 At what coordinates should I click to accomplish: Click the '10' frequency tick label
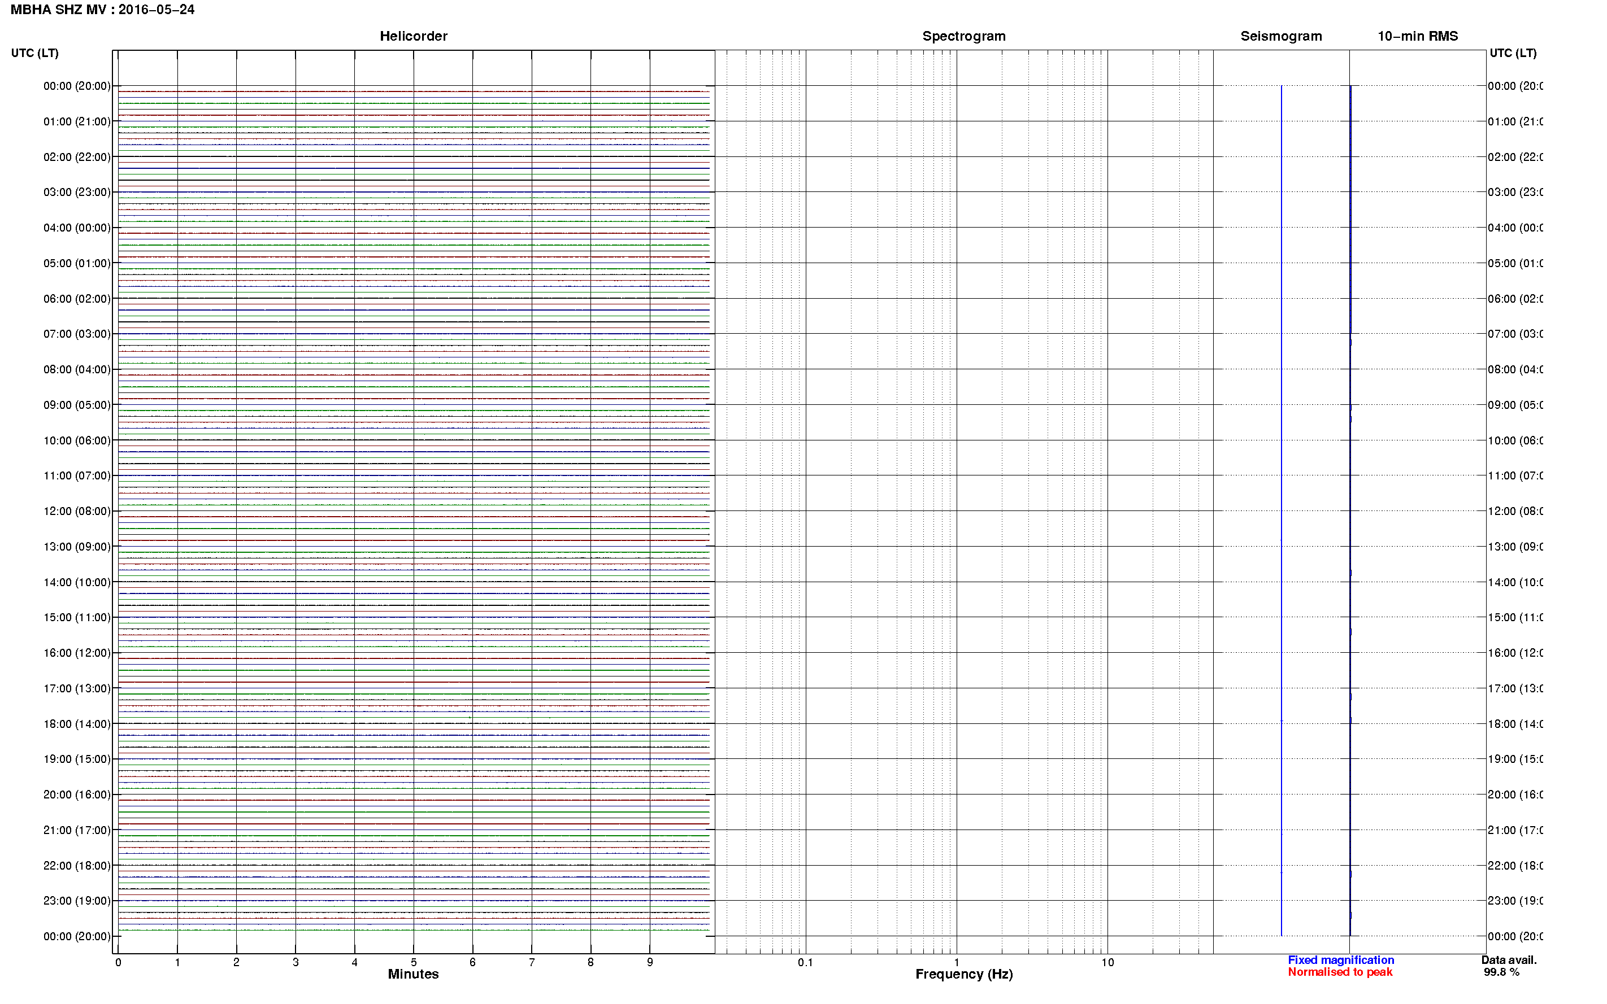(x=1107, y=963)
